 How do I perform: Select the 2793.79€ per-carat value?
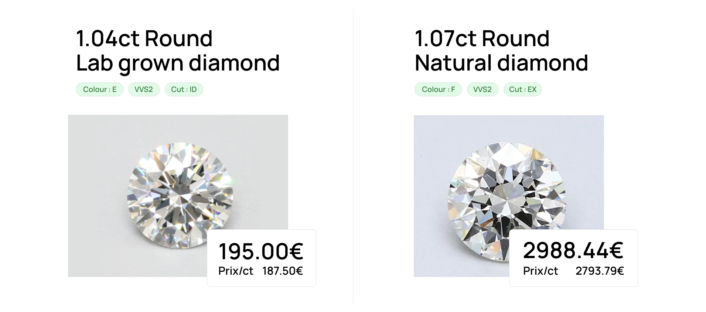[x=600, y=271]
